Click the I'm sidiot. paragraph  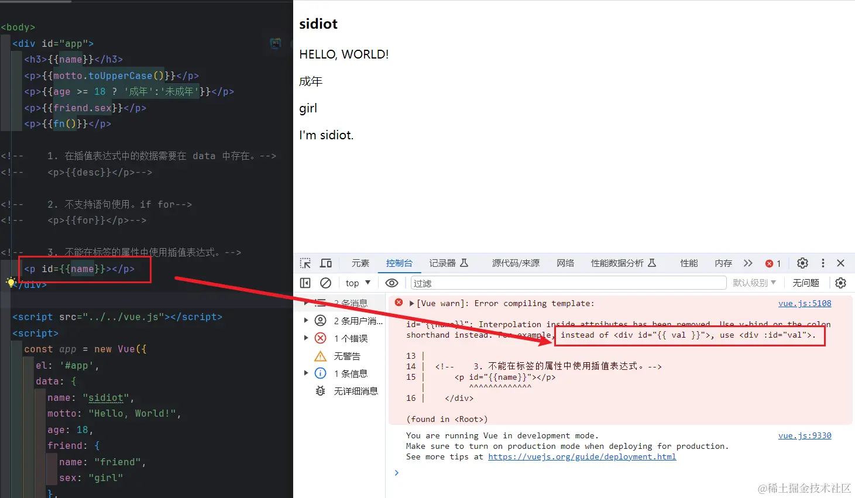coord(327,135)
